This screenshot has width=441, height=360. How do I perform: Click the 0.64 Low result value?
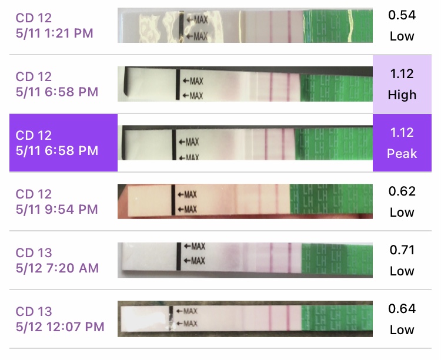pos(402,319)
